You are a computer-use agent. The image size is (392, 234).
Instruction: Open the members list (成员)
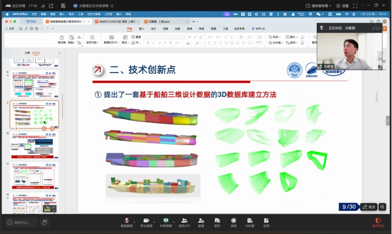184,220
